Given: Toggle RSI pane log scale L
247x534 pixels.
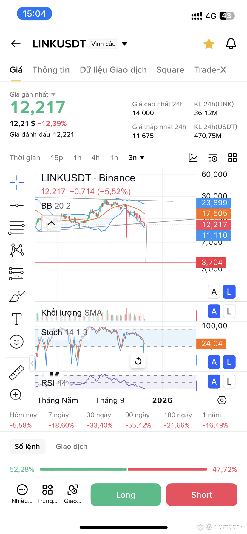Looking at the screenshot, I should coord(229,382).
